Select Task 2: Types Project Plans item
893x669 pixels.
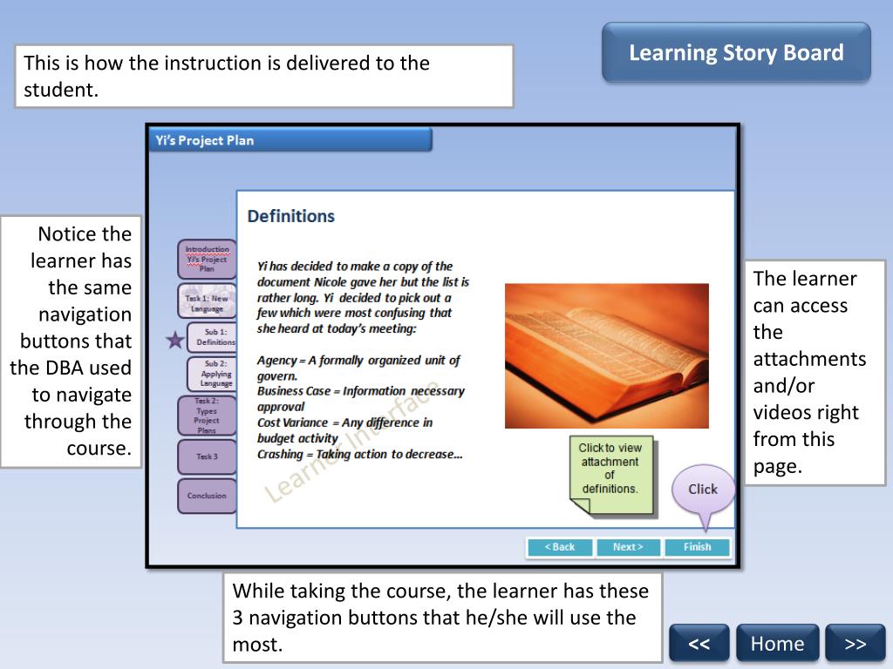pos(207,416)
